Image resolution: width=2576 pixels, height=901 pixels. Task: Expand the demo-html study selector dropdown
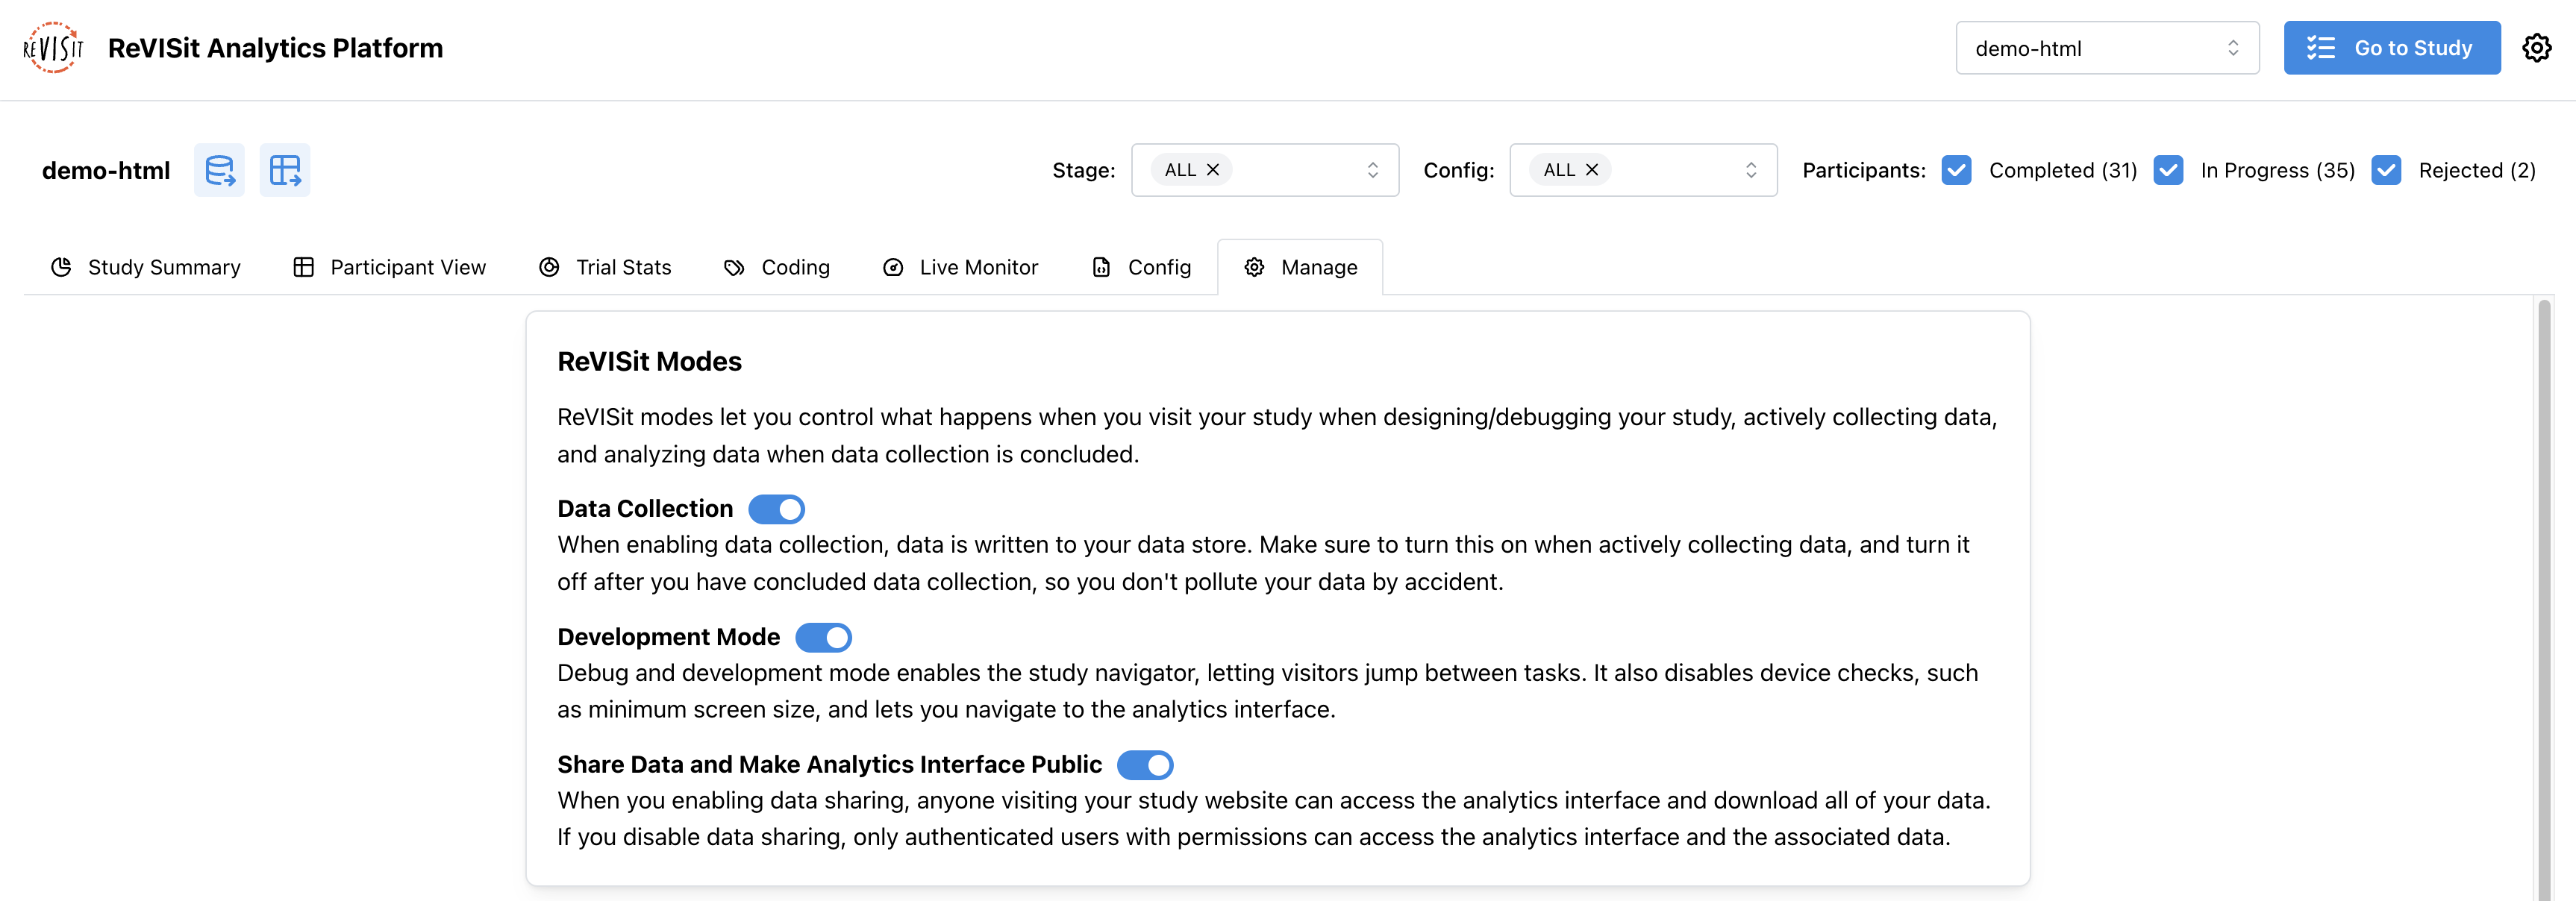coord(2106,48)
